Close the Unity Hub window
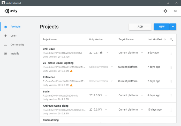 (x=176, y=3)
